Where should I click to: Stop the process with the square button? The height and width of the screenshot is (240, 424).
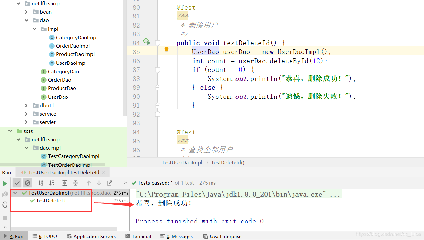tap(5, 218)
